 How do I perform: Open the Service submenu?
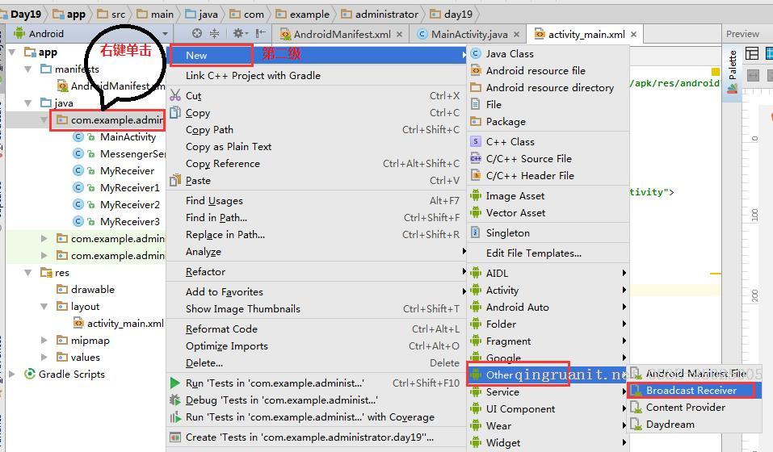548,392
